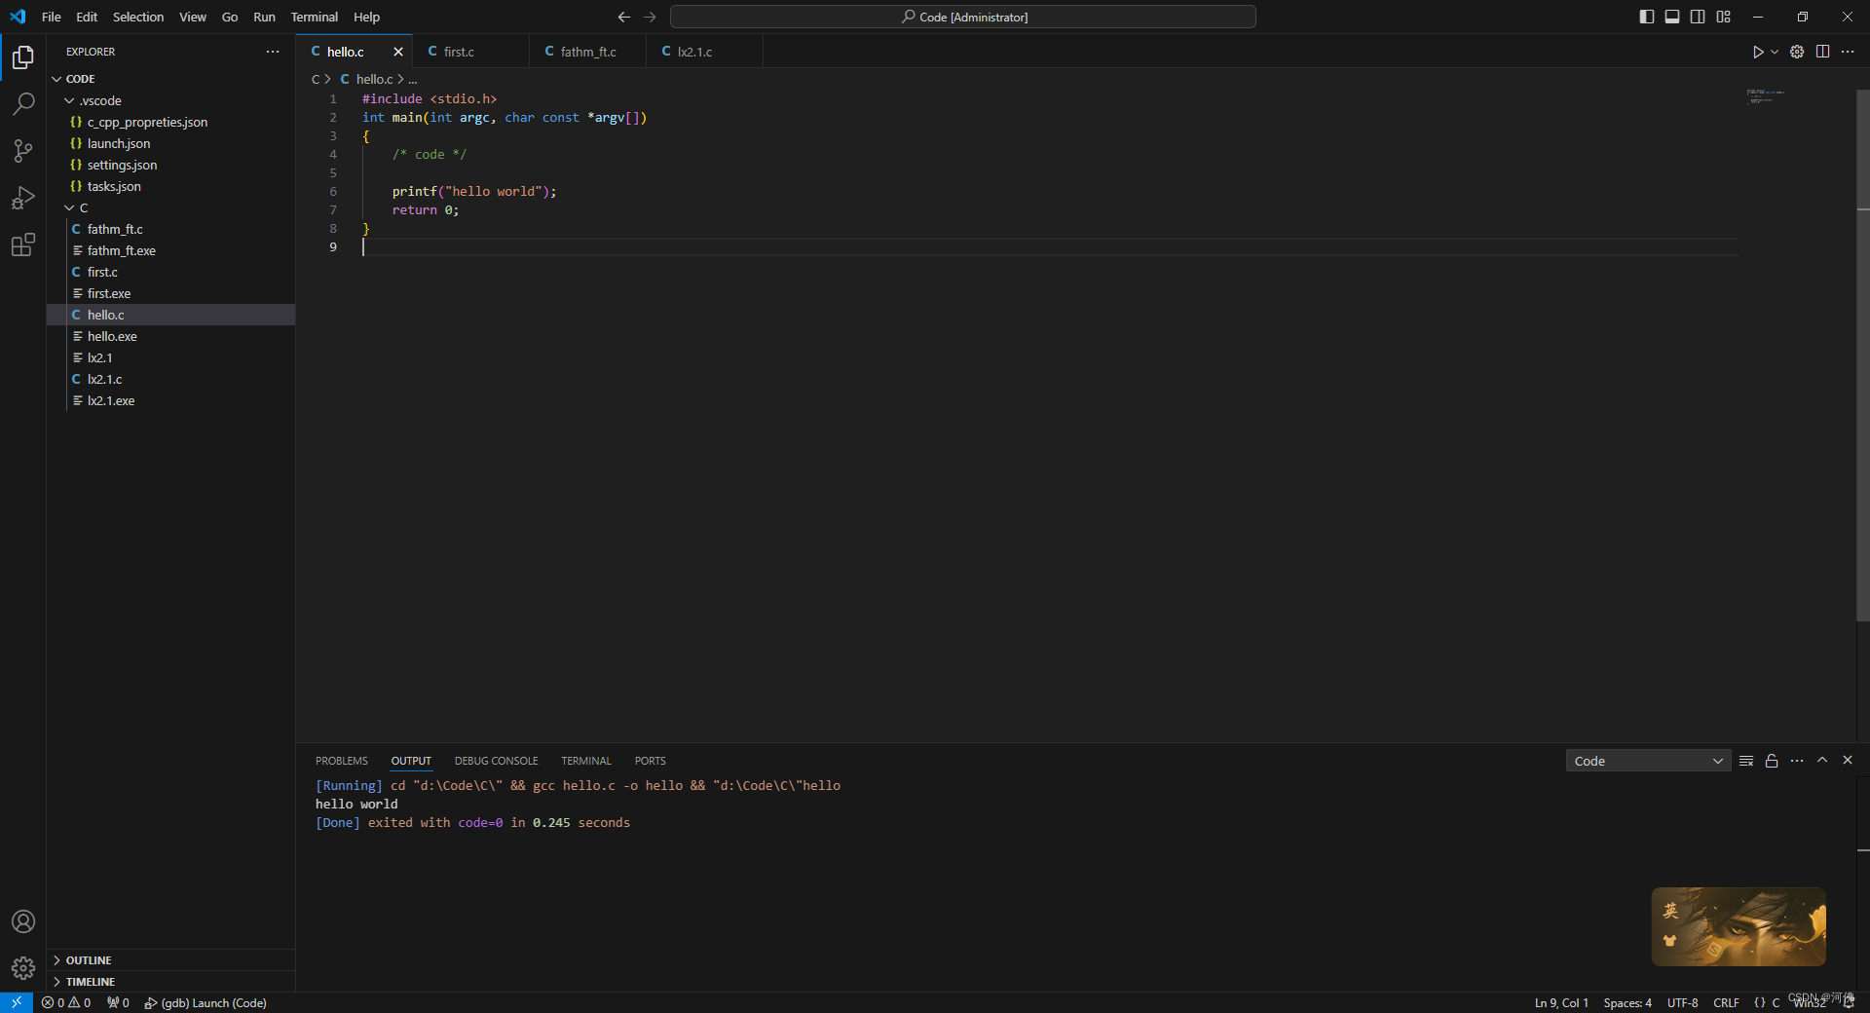Viewport: 1870px width, 1013px height.
Task: Change CRLF end of line sequence
Action: point(1726,1002)
